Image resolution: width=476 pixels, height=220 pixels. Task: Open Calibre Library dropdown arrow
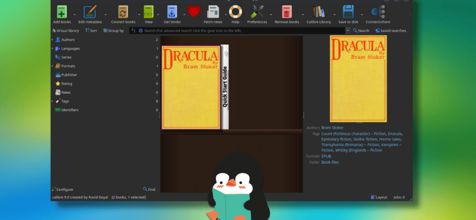(x=335, y=14)
